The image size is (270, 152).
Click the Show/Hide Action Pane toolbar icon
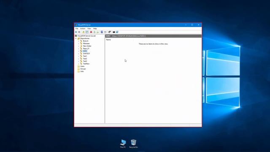pos(105,32)
